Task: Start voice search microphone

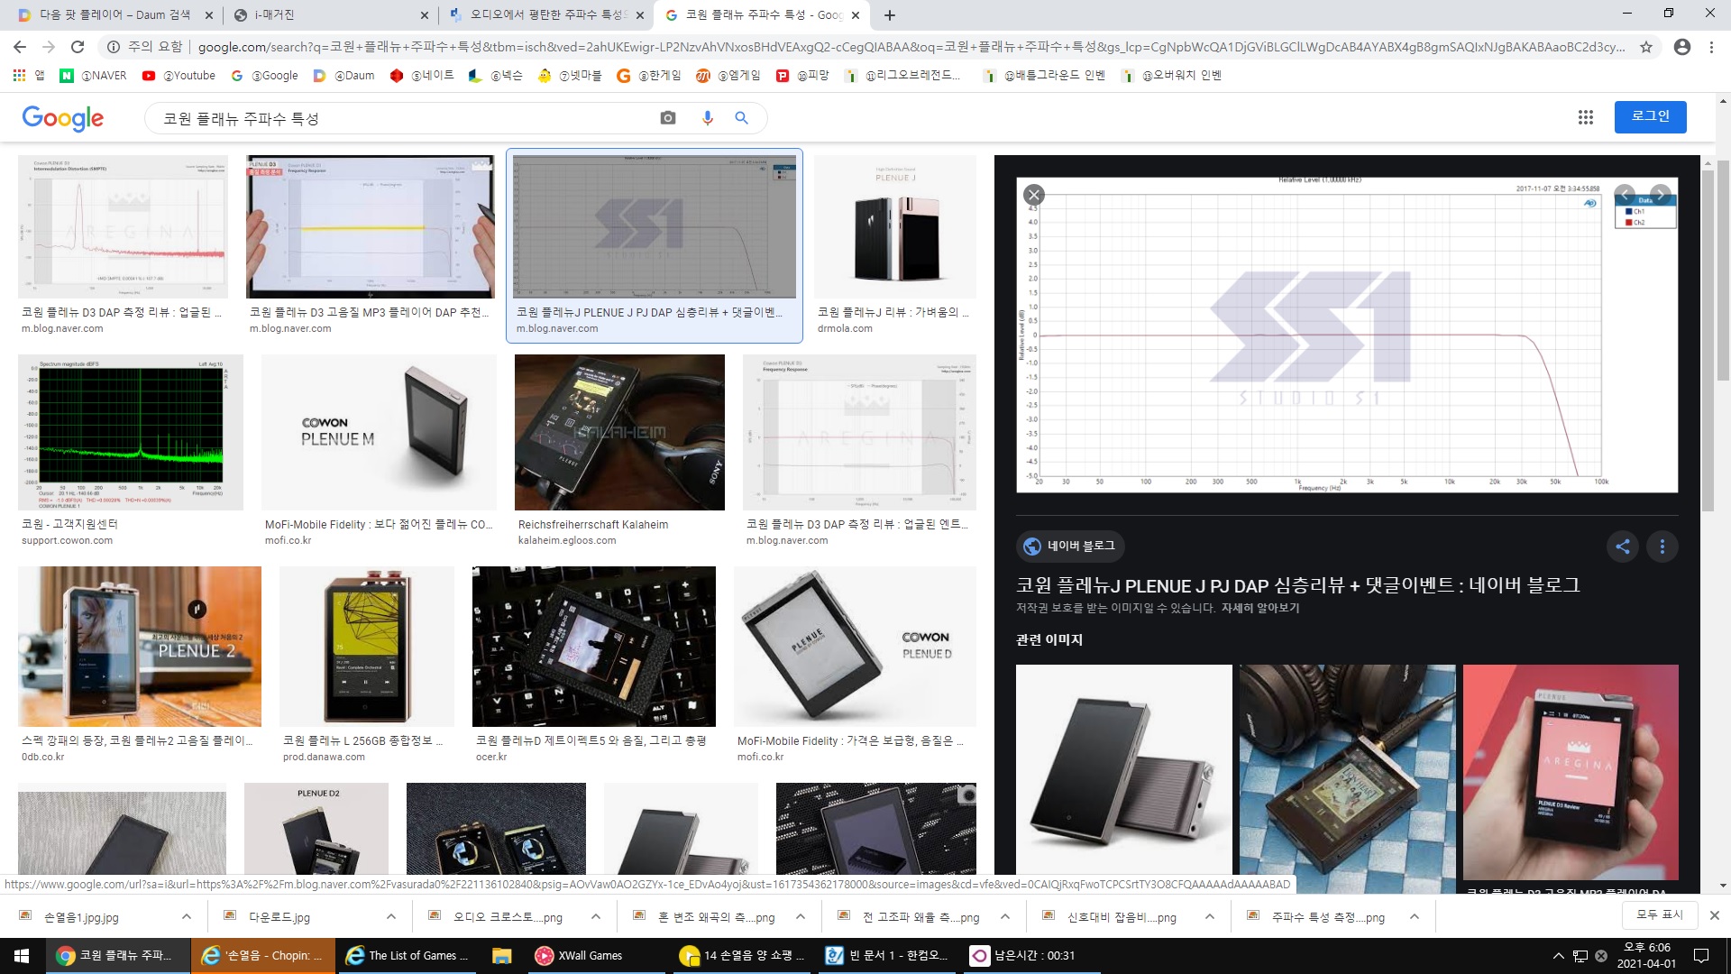Action: 708,118
